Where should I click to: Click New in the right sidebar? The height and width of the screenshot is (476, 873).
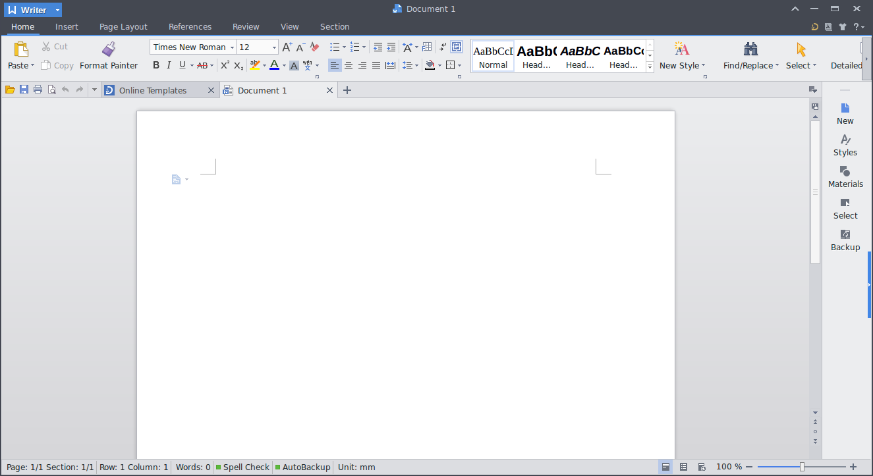click(845, 114)
